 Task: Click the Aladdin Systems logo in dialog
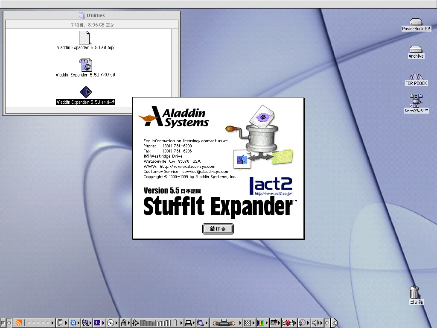tap(173, 117)
